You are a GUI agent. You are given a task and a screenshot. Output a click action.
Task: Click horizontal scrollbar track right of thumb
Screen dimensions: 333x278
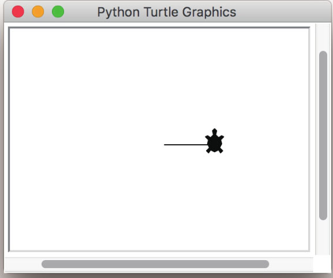pos(291,264)
